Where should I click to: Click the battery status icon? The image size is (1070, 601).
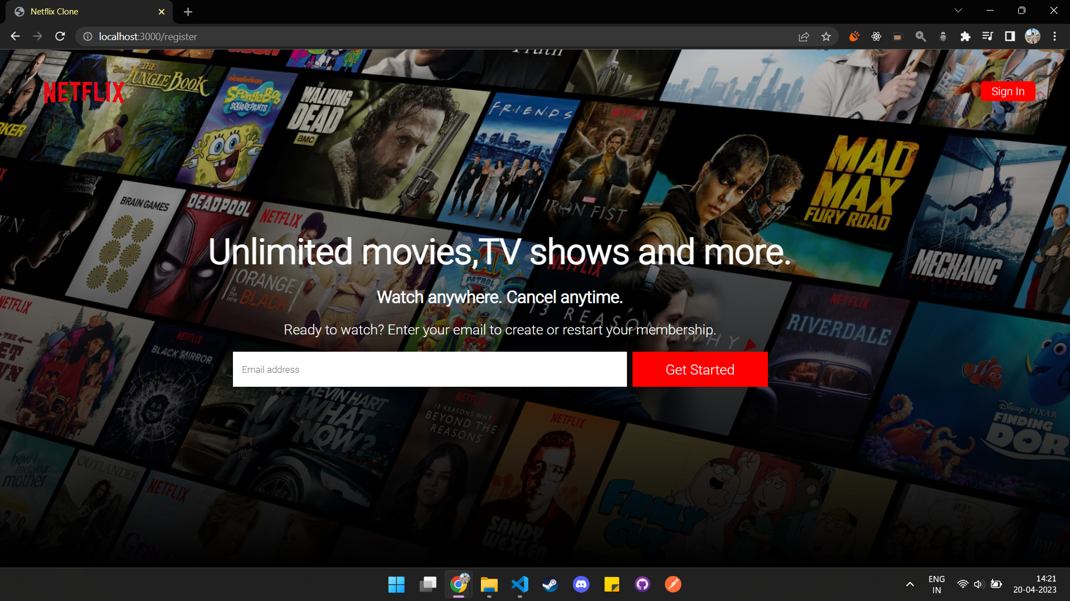click(996, 584)
